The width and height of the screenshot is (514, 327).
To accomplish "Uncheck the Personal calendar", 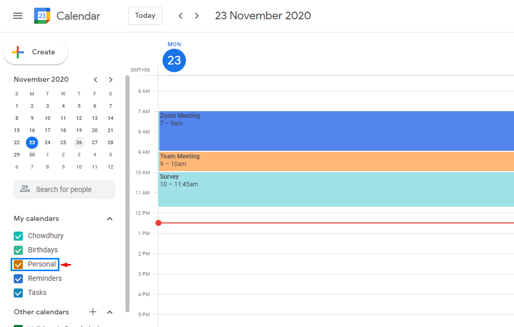I will point(18,264).
